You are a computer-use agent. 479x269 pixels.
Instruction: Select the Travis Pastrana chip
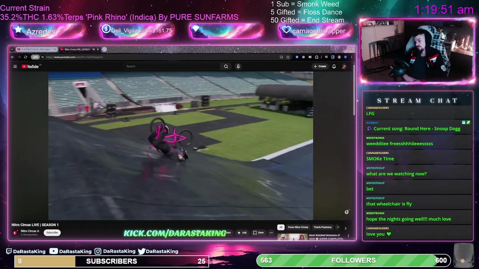tap(323, 227)
